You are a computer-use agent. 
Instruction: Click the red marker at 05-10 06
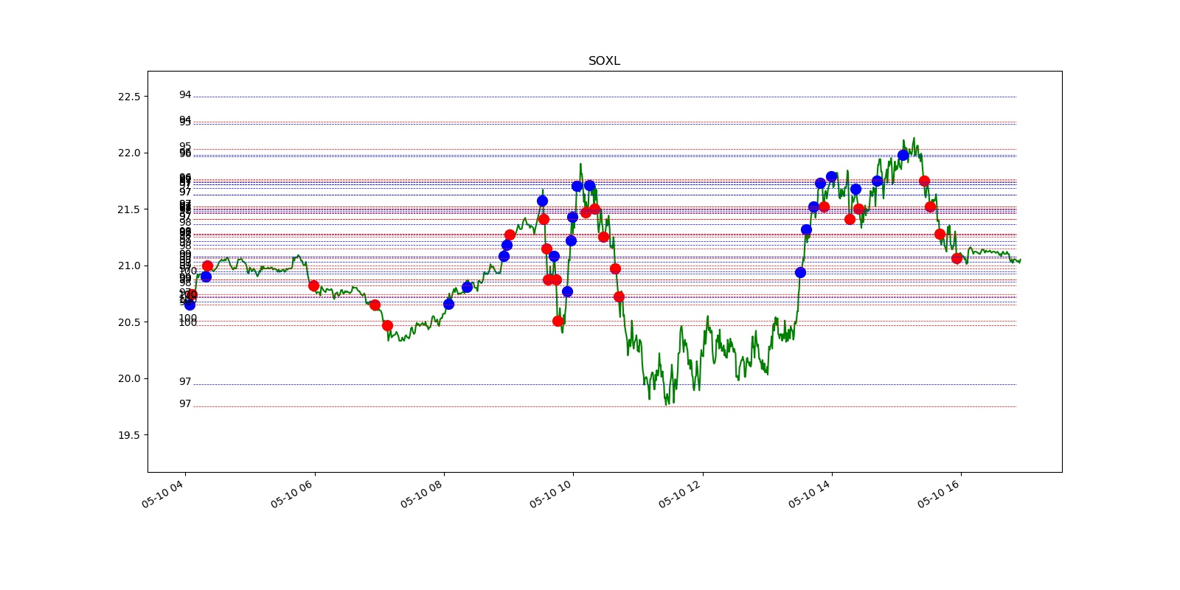click(x=313, y=285)
